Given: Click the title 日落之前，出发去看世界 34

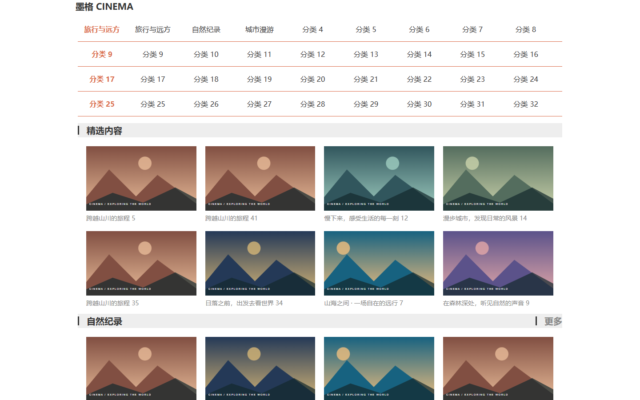Looking at the screenshot, I should (244, 303).
